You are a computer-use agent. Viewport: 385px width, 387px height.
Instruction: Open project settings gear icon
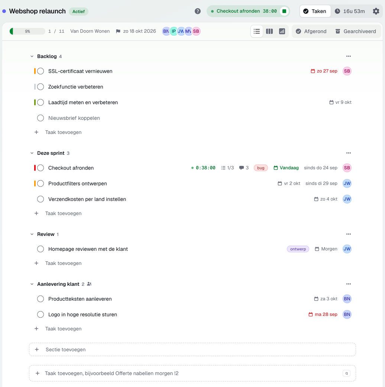click(376, 11)
